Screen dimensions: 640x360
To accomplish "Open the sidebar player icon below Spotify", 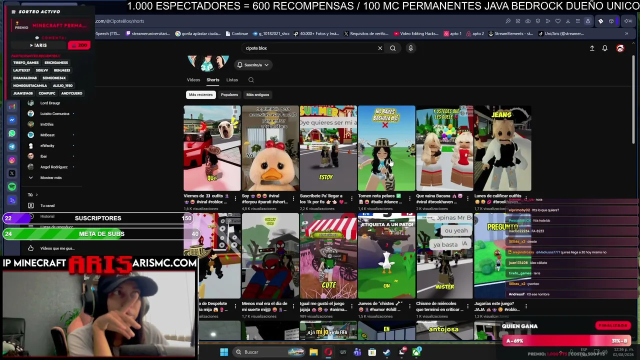I will pyautogui.click(x=12, y=200).
